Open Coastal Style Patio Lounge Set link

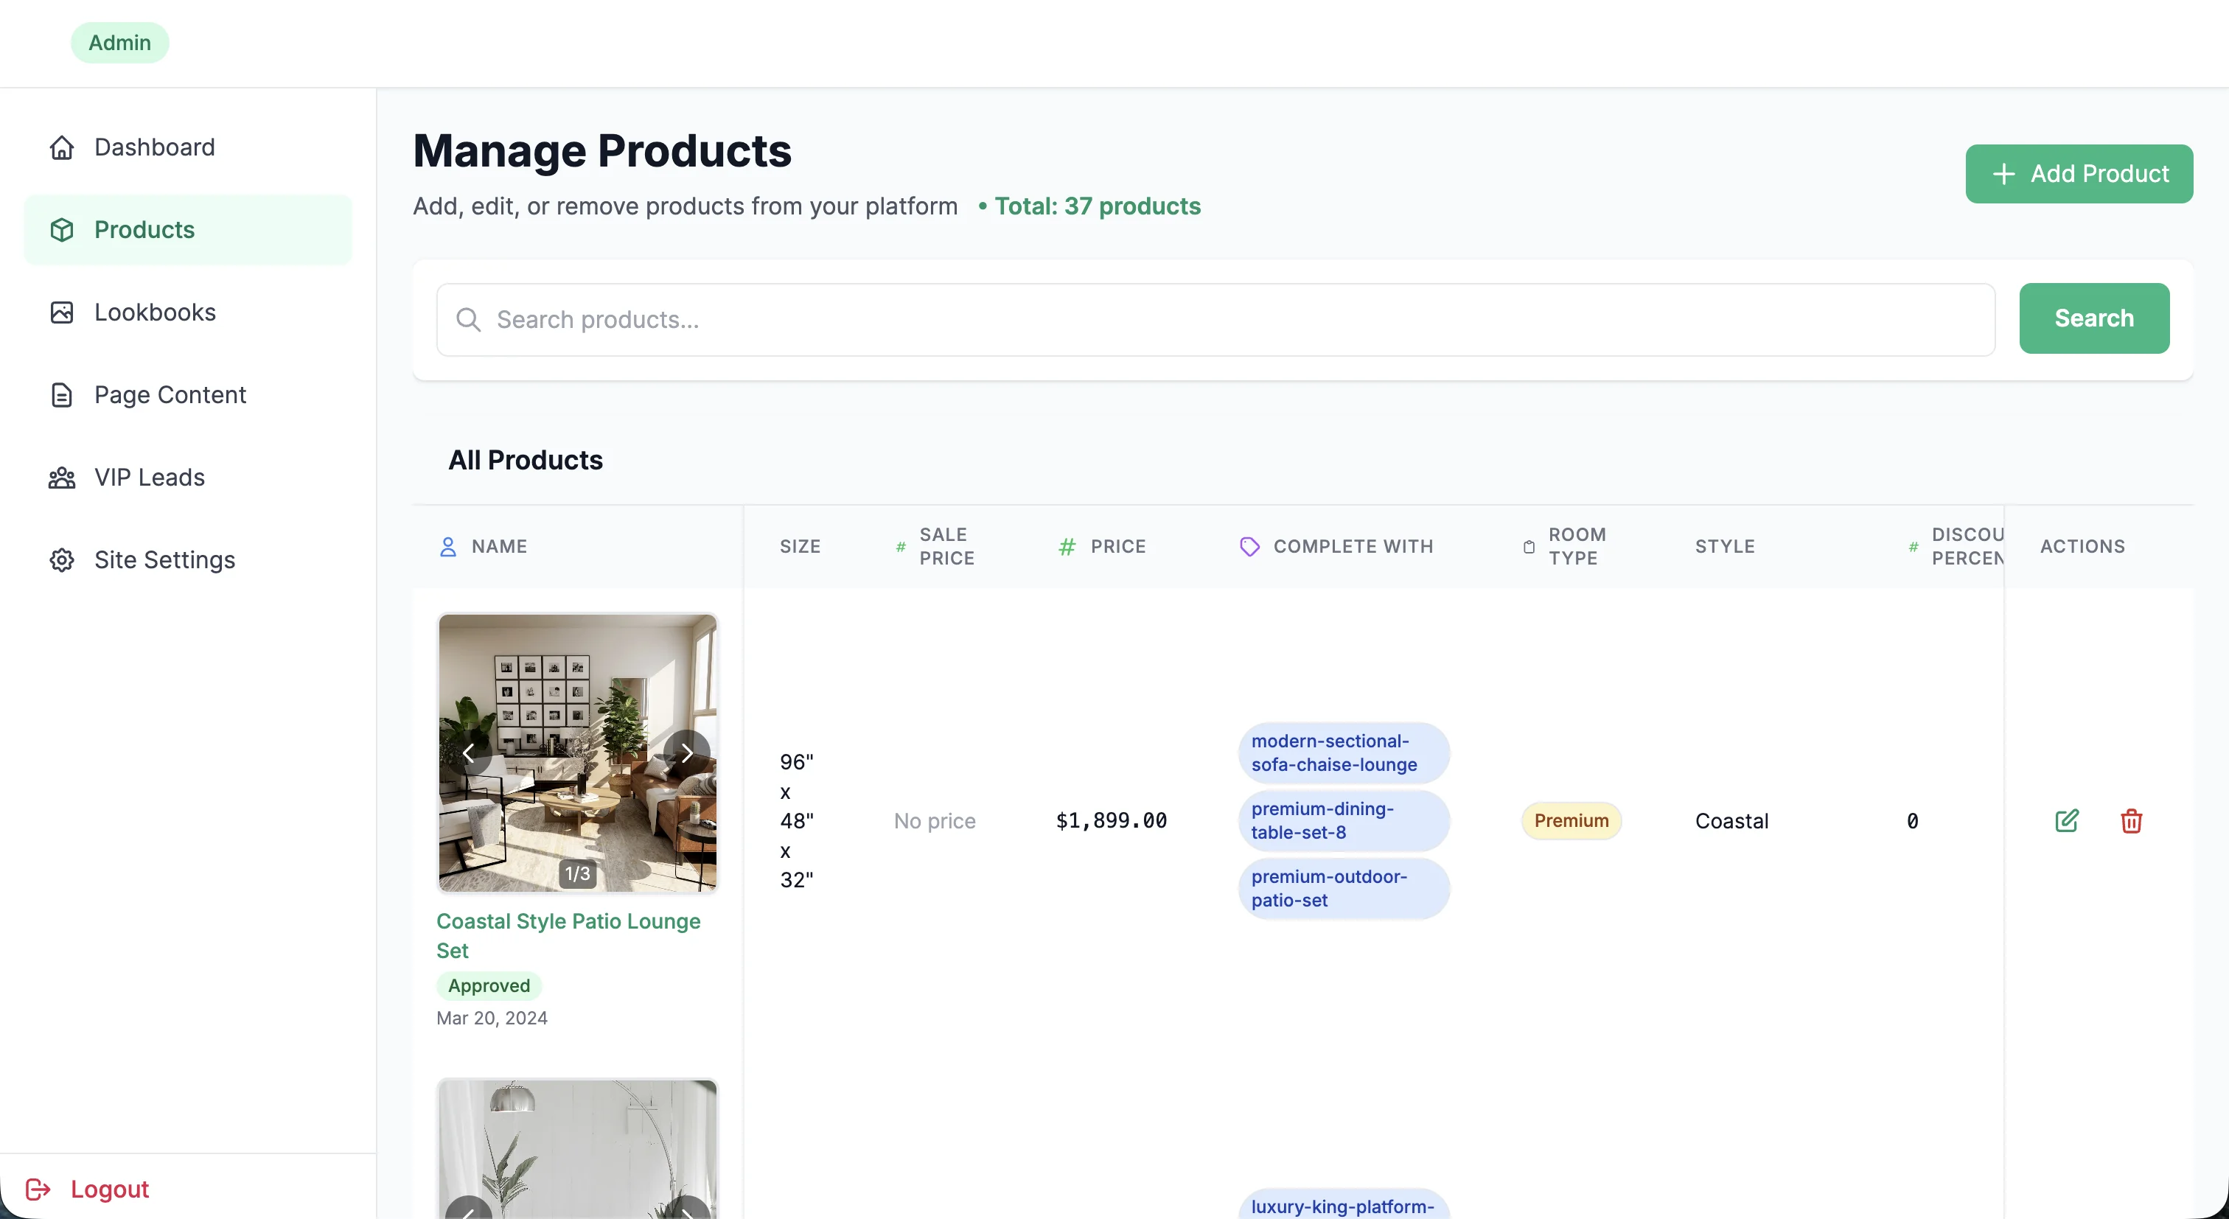coord(568,936)
